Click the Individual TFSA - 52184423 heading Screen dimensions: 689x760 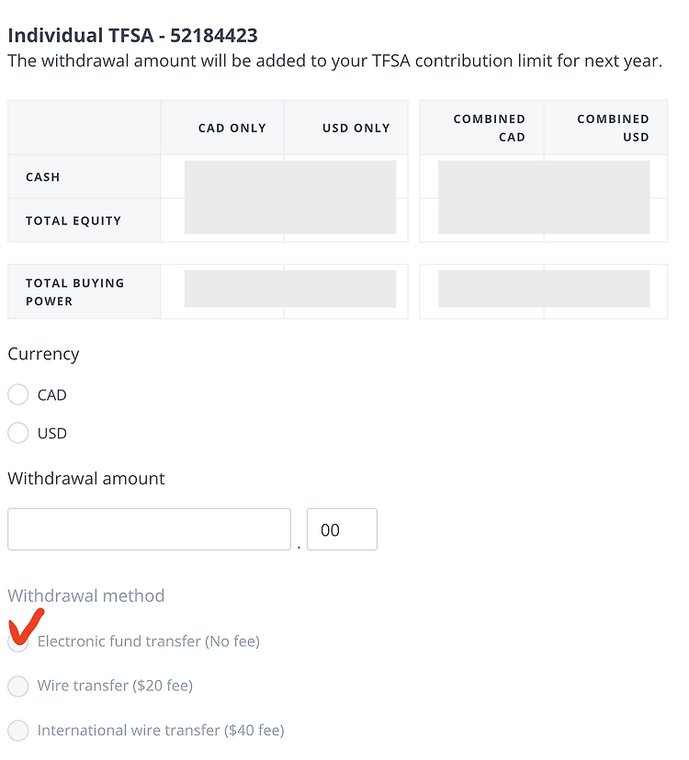pyautogui.click(x=133, y=36)
